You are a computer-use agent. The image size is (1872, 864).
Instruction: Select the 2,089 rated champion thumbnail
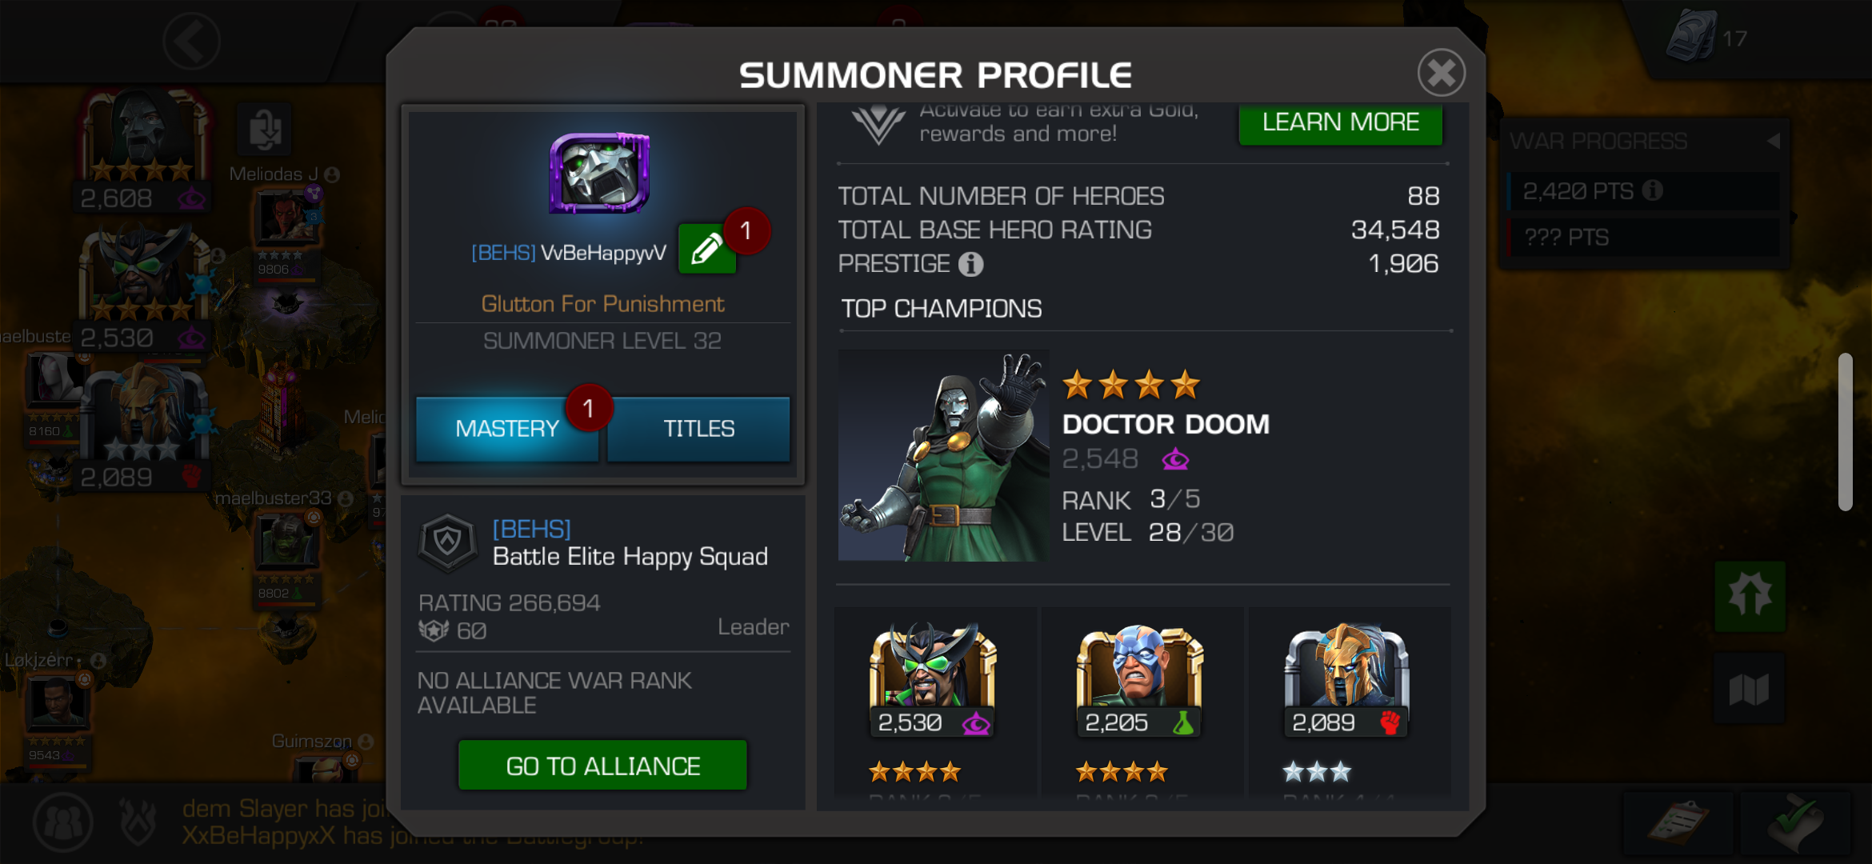(1346, 680)
